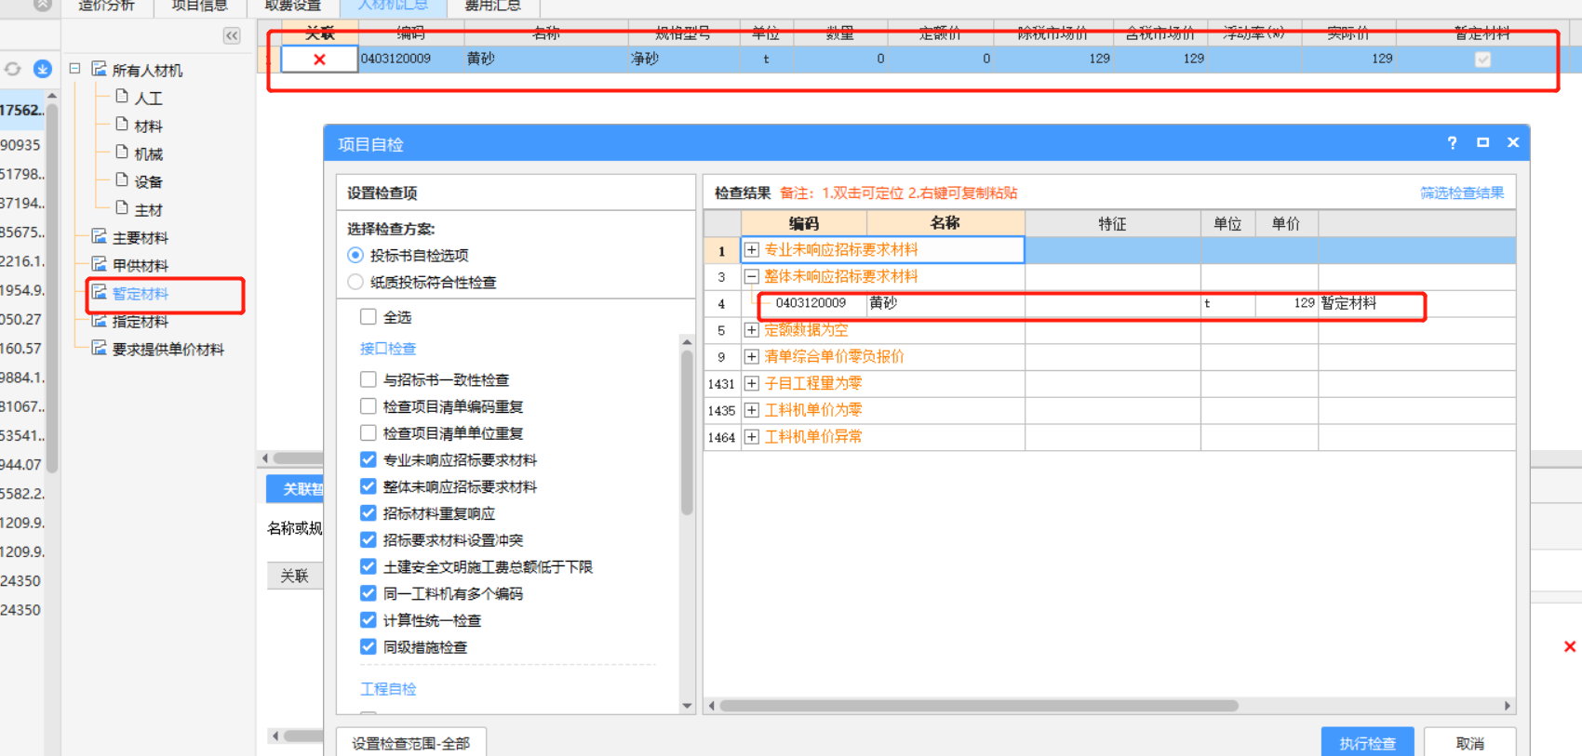Uncheck 招标要求材料设置冲突 checkbox

tap(369, 539)
